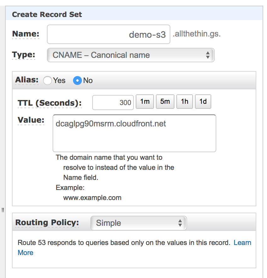Viewport: 267px width, 278px height.
Task: Click the Alias label
Action: coord(27,80)
